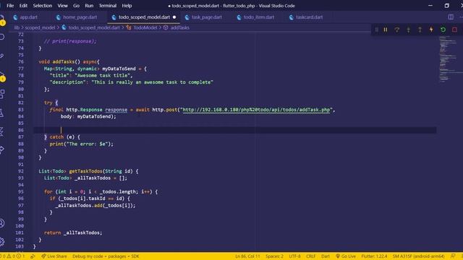Start Live Share from status bar

[54, 256]
